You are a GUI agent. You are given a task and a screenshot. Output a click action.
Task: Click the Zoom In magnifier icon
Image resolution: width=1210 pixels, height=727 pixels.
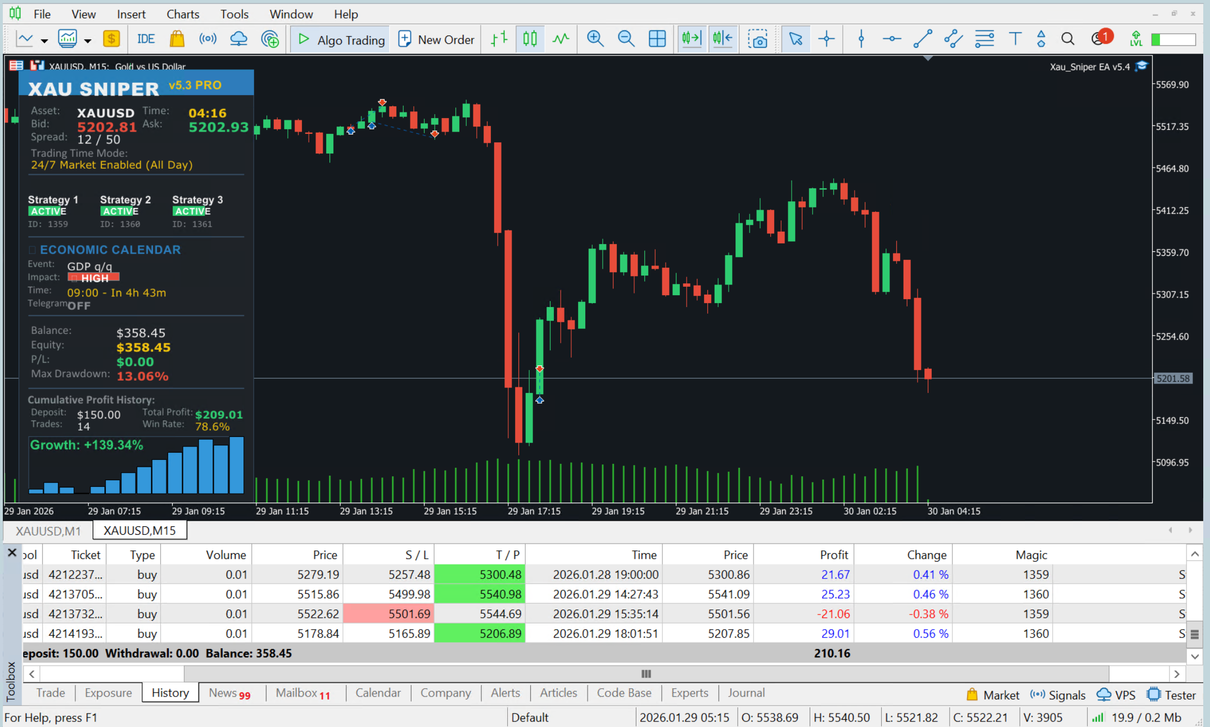[595, 39]
